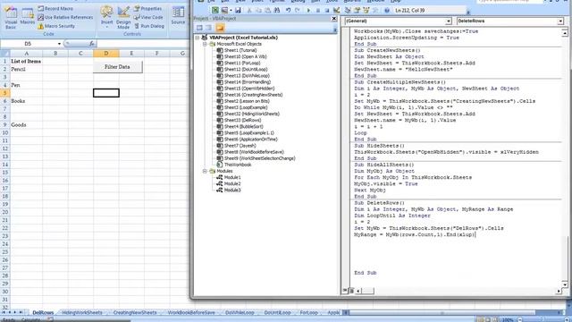This screenshot has height=322, width=572.
Task: Select the cell containing Goods
Action: point(26,125)
